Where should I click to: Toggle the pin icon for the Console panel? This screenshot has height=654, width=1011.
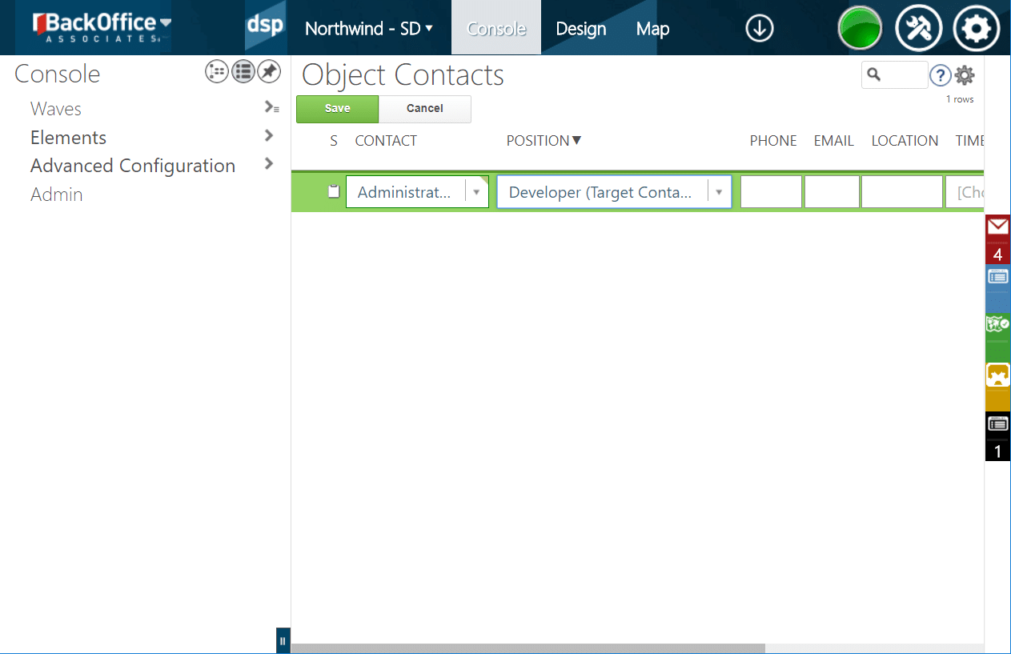pos(269,72)
